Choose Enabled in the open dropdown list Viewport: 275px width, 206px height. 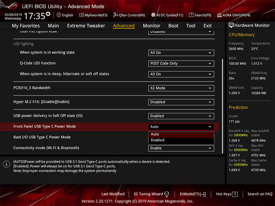(x=181, y=140)
